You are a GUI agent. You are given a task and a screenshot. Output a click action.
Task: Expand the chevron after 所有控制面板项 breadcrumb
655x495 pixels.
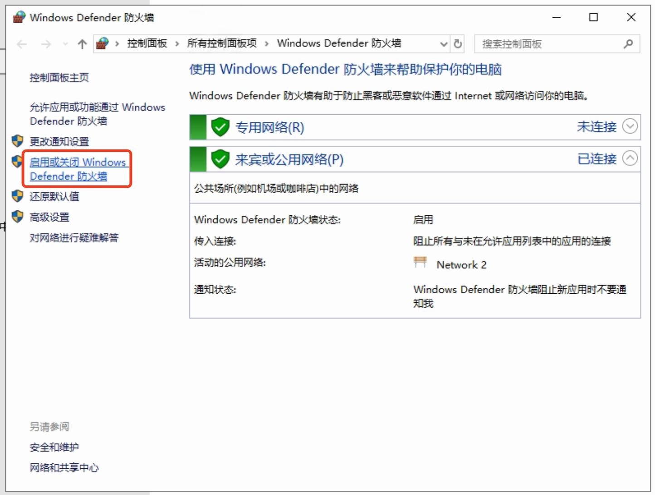[267, 44]
